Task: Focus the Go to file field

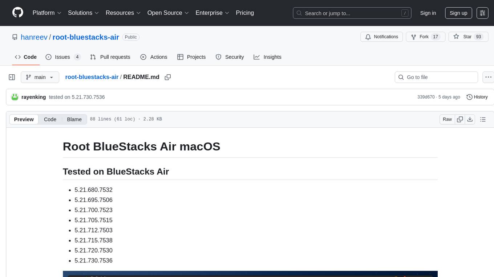Action: click(436, 77)
